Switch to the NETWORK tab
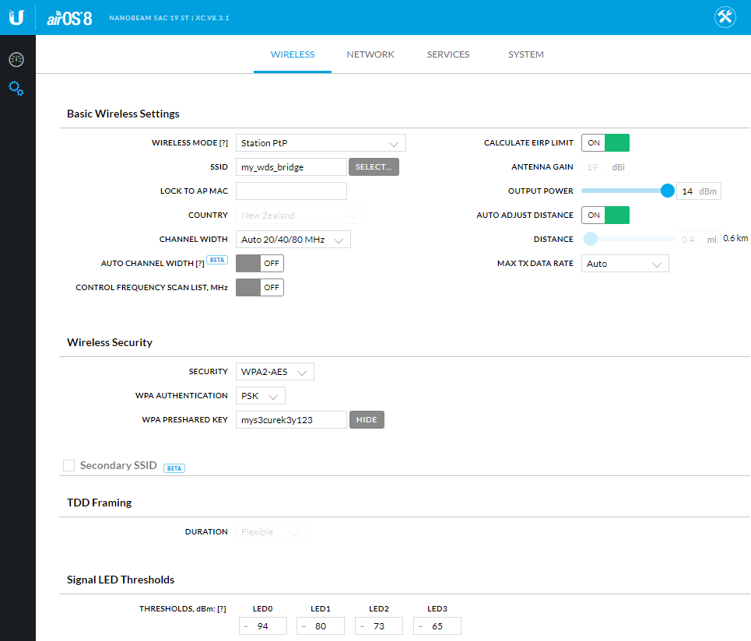 (370, 54)
